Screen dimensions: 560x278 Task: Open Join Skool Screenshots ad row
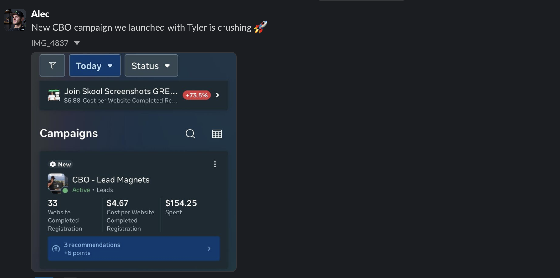point(134,95)
